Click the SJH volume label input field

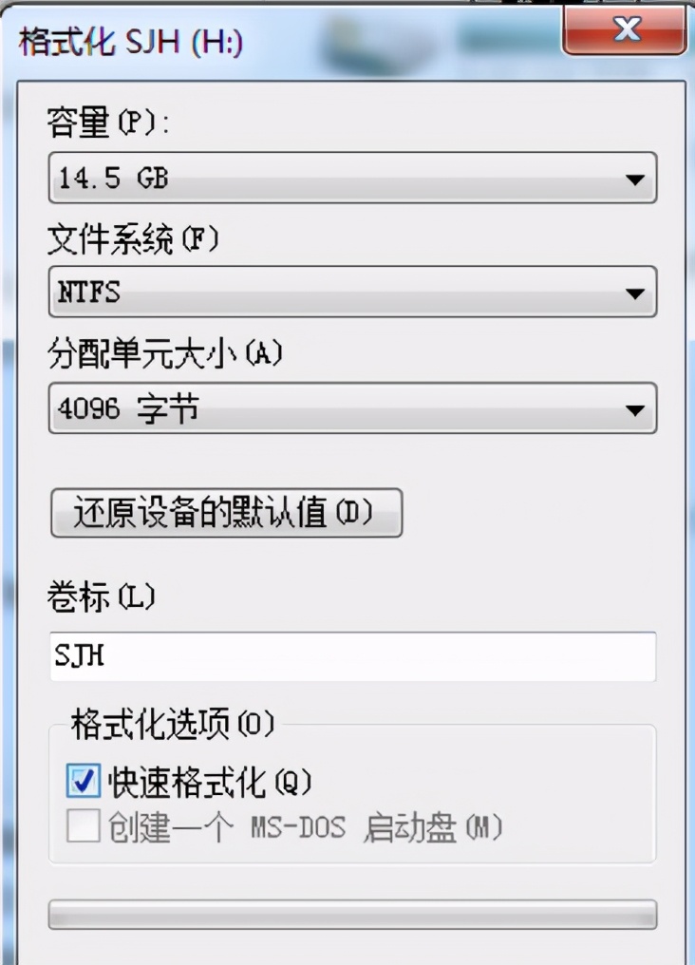[x=351, y=654]
